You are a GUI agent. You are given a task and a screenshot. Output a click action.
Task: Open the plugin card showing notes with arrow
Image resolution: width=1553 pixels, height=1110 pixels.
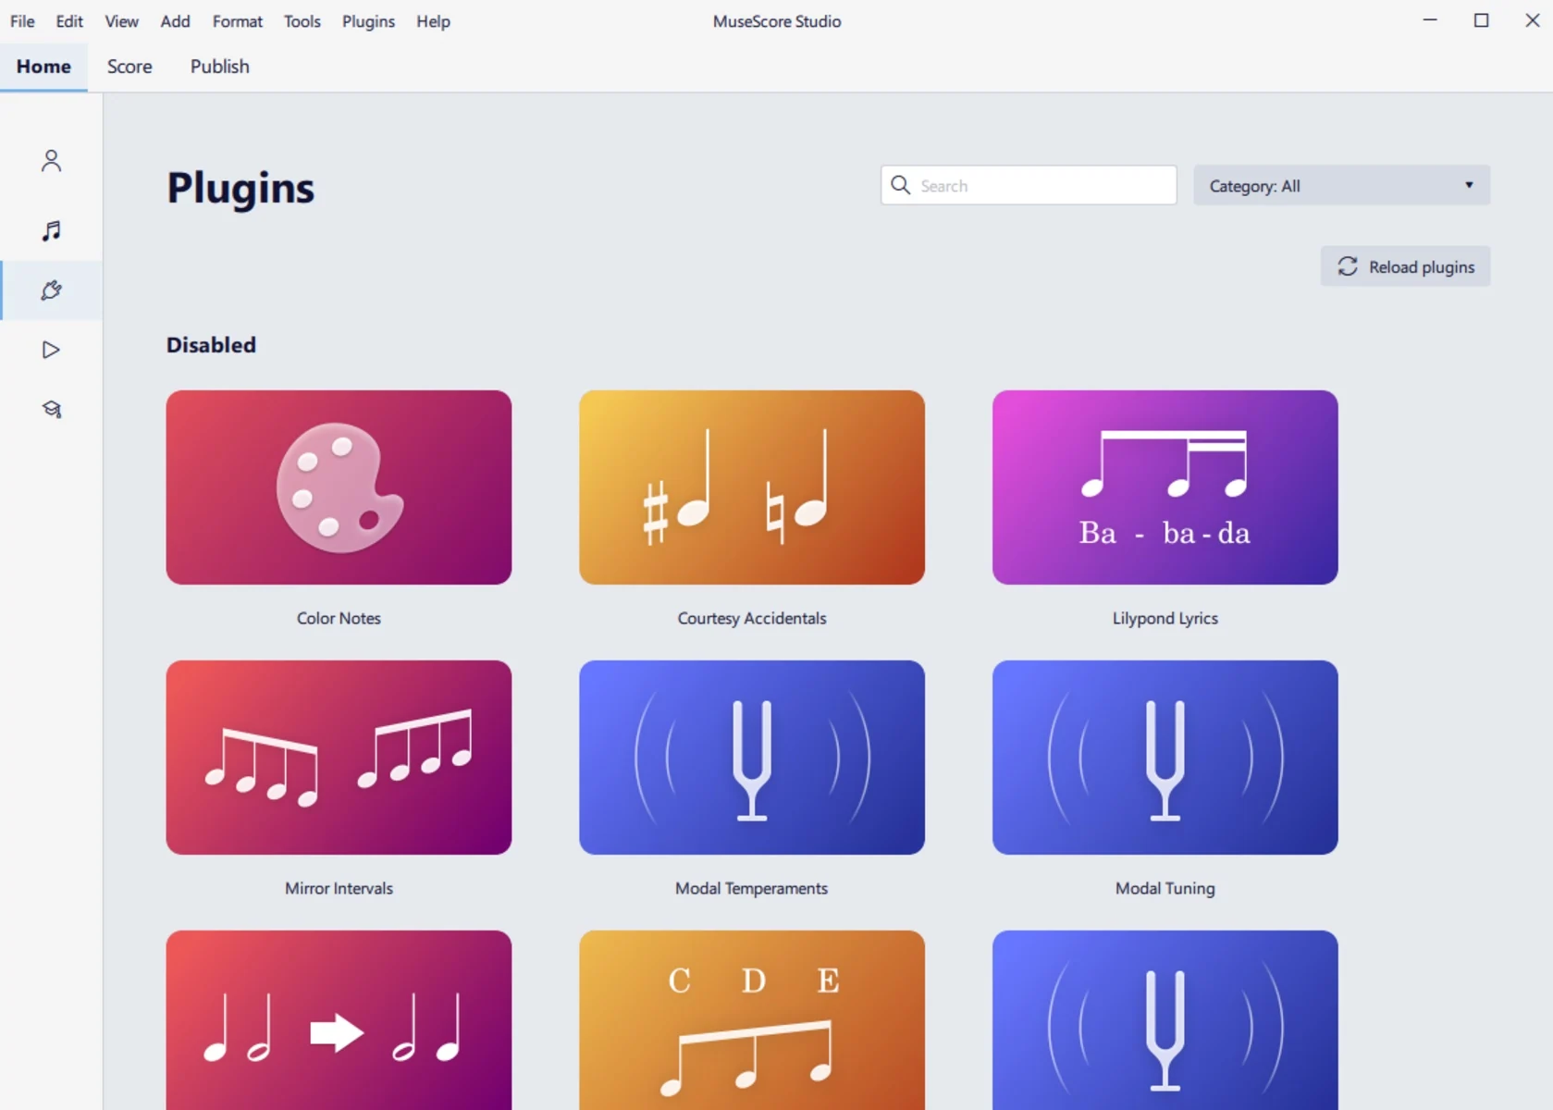339,1020
